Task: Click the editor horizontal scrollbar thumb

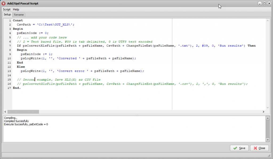Action: pos(23,112)
